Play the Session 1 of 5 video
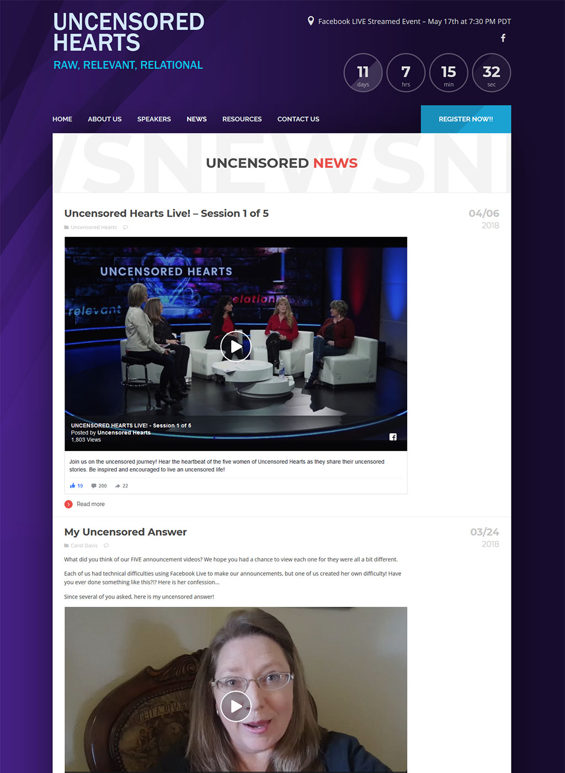Image resolution: width=565 pixels, height=773 pixels. coord(236,346)
